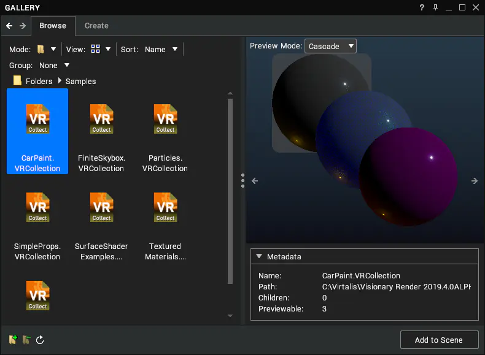Click the gallery list vertical scrollbar

point(230,191)
